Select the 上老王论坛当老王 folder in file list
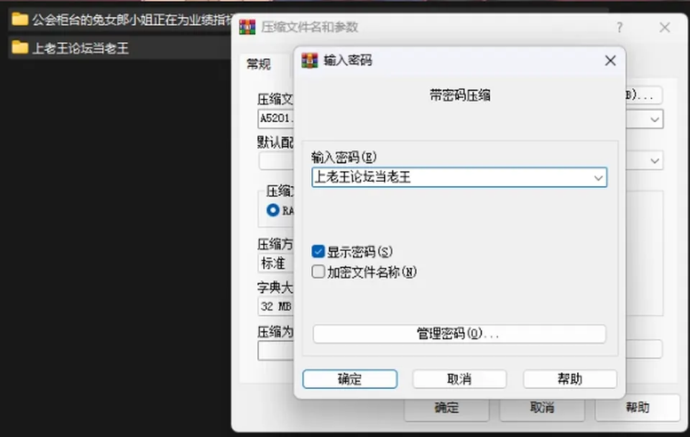 [x=119, y=47]
